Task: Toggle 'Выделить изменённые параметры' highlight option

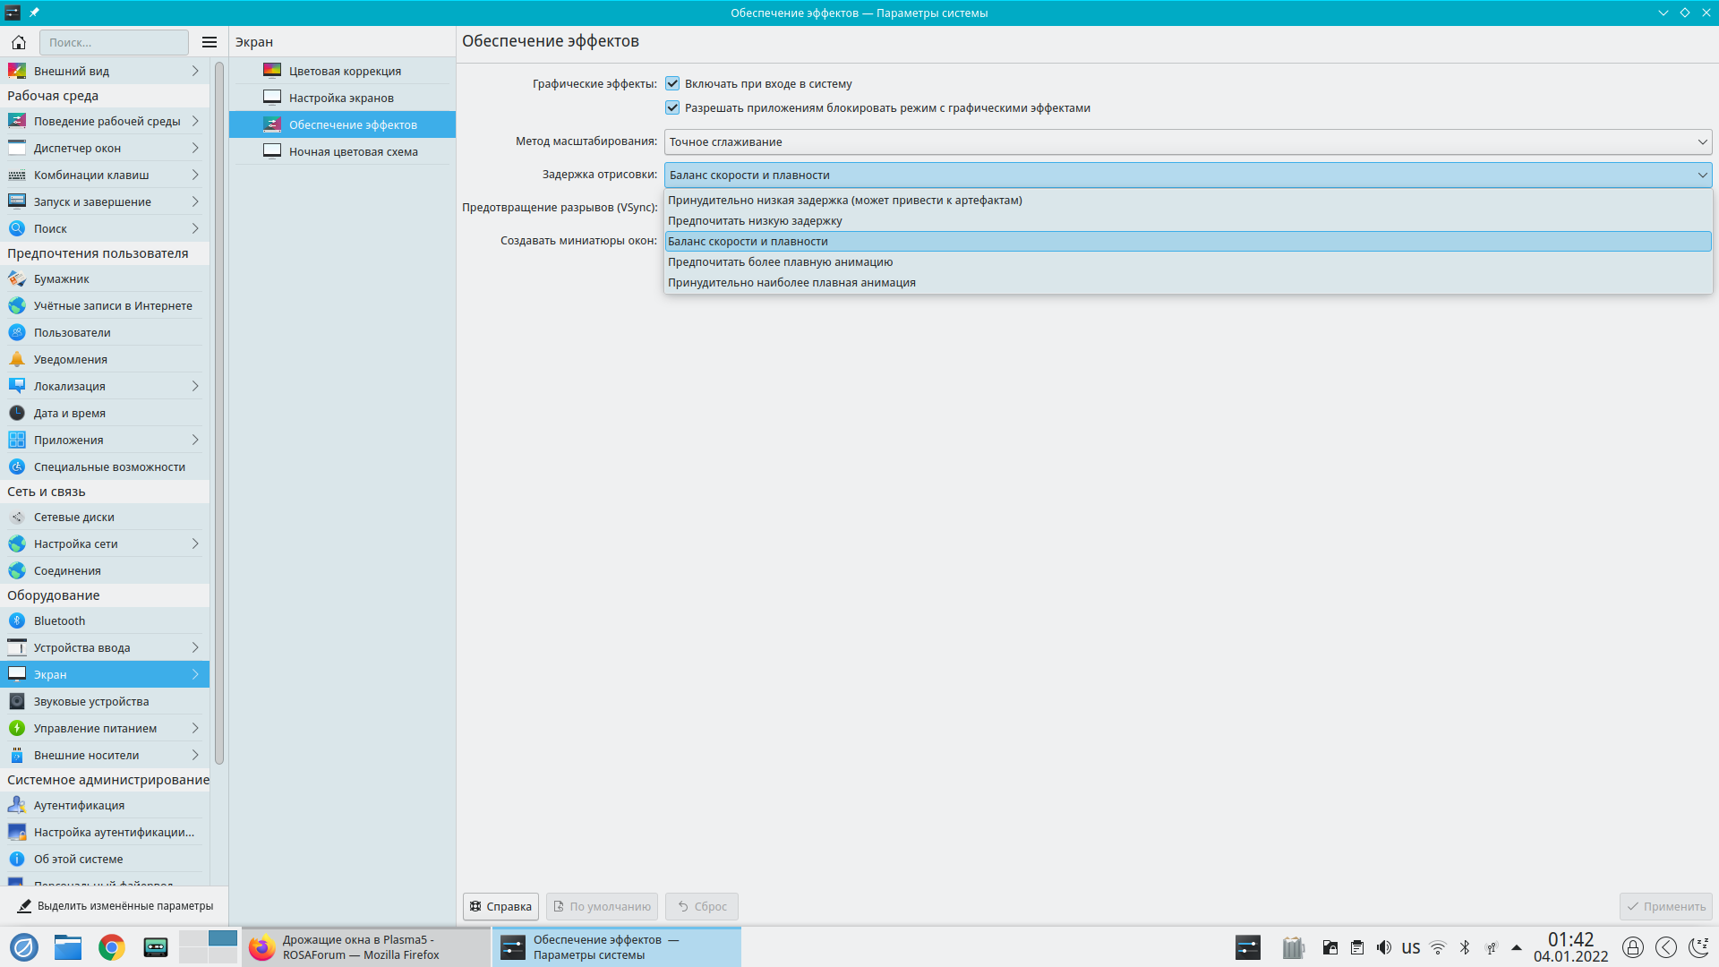Action: pos(115,906)
